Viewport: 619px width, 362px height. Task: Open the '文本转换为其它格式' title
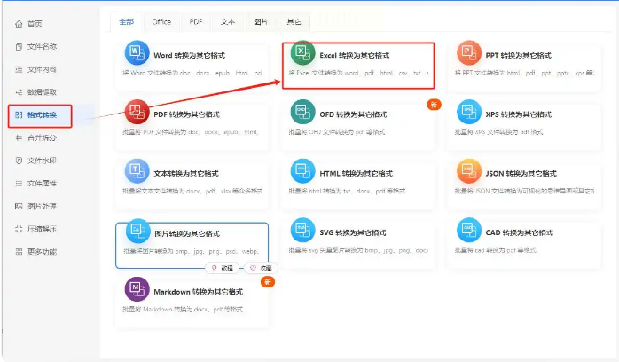[x=186, y=173]
